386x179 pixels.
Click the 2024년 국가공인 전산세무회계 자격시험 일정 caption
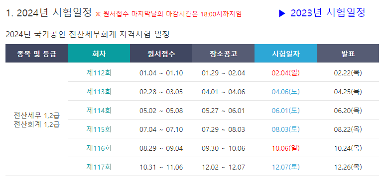87,35
